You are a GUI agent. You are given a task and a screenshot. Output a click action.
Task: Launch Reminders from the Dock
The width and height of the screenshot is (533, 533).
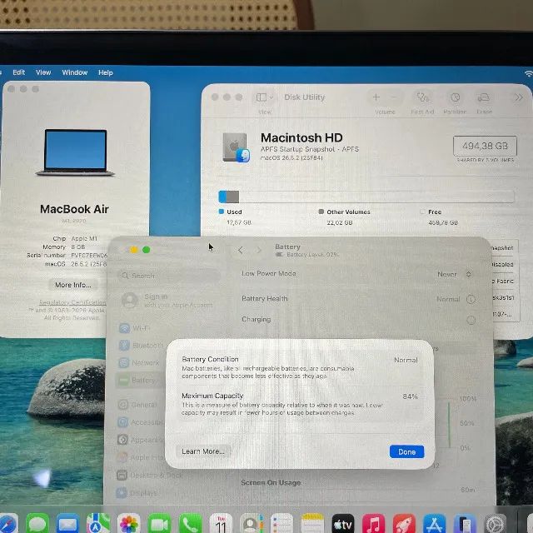[x=281, y=524]
